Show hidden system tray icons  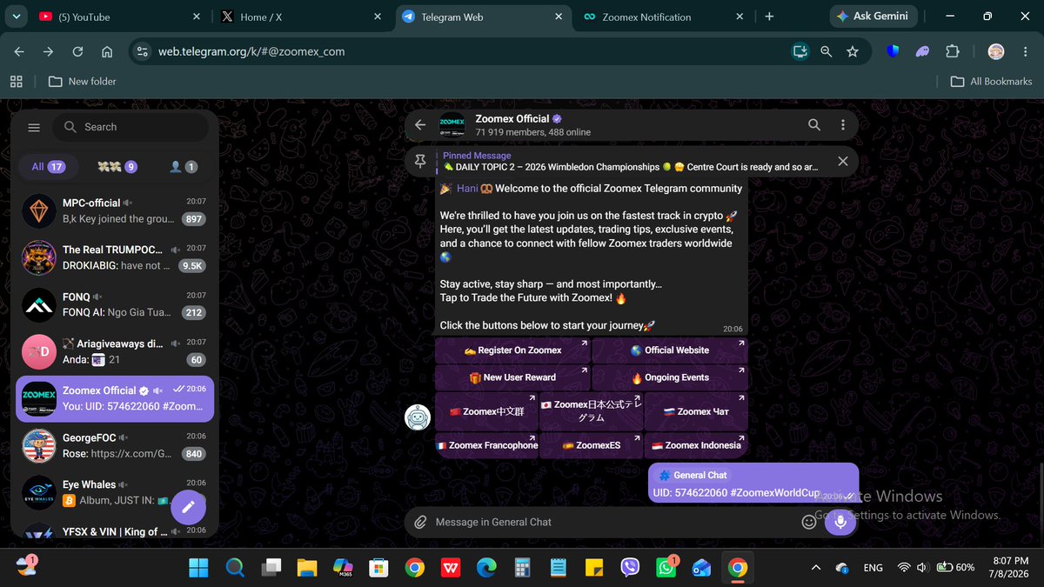point(815,568)
